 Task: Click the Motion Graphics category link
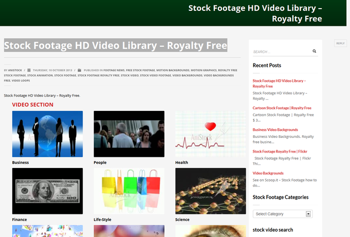[203, 70]
